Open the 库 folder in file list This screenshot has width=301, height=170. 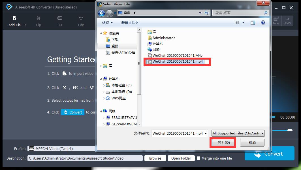pyautogui.click(x=152, y=32)
